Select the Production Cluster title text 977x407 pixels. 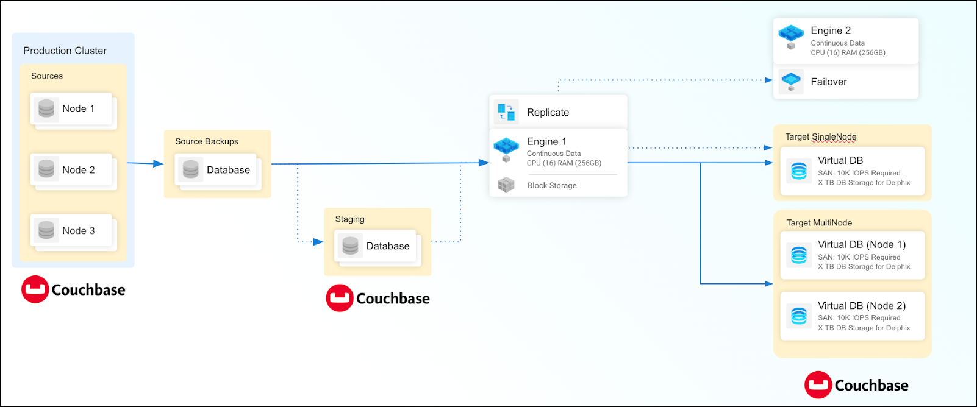[65, 51]
